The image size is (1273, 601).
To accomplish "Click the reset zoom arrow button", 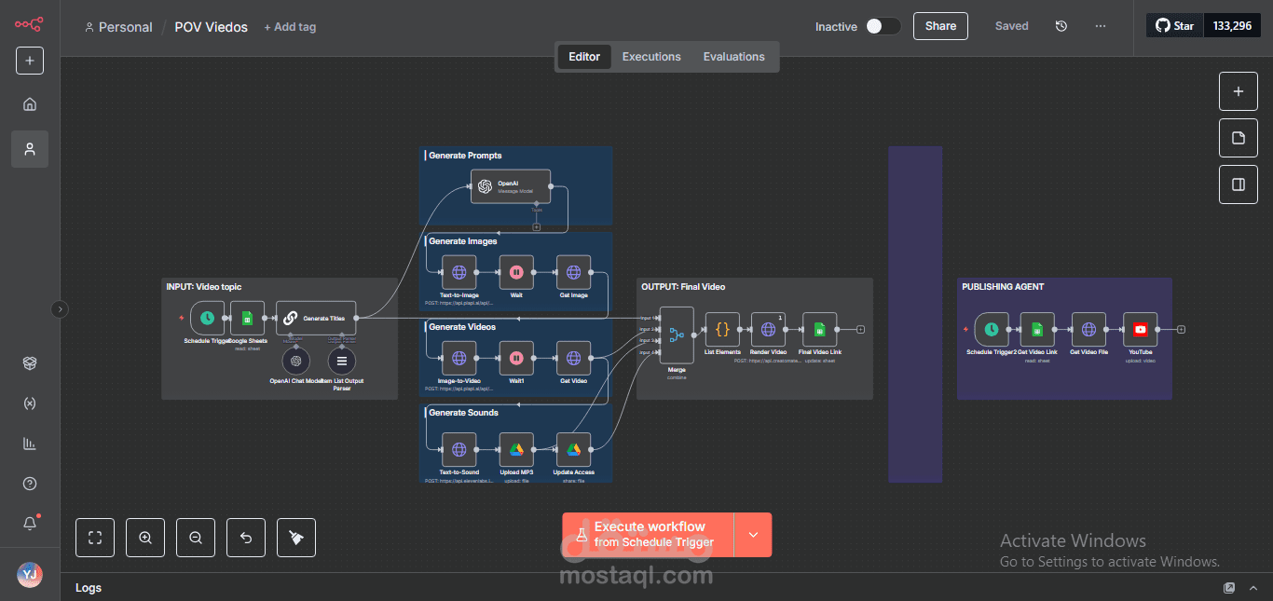I will point(246,538).
